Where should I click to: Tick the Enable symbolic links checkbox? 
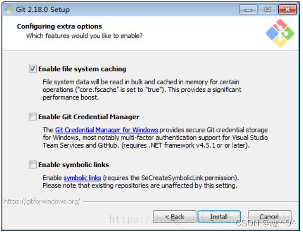point(33,165)
